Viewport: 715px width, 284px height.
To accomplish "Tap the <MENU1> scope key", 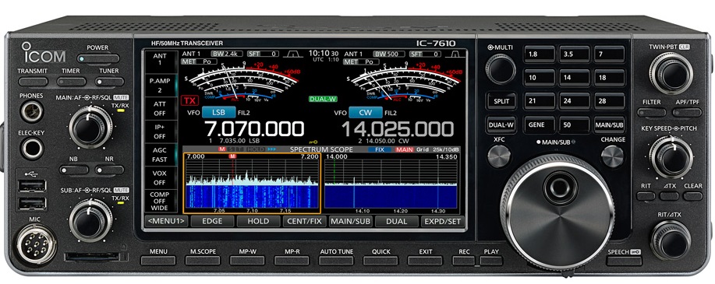I will point(166,221).
